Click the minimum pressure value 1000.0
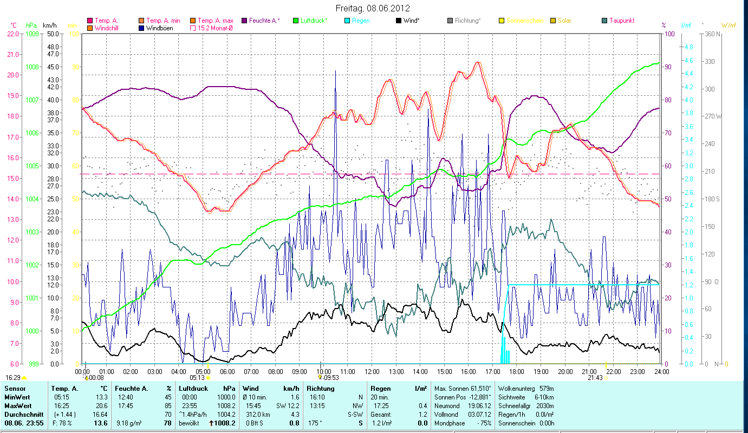 pos(226,397)
